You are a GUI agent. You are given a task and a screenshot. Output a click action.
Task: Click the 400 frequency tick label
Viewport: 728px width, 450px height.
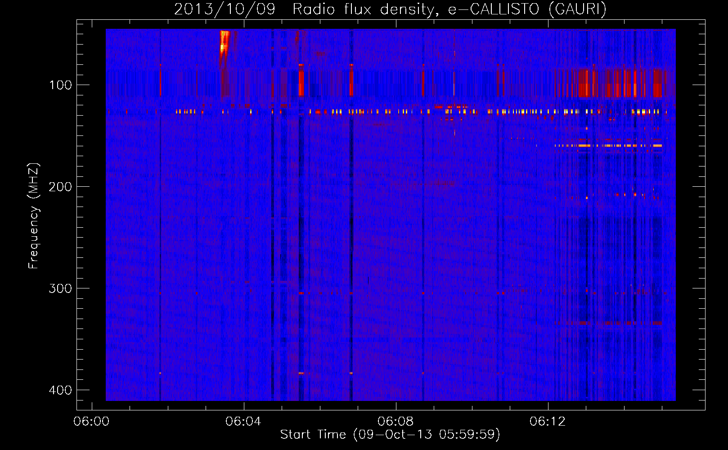tap(60, 390)
